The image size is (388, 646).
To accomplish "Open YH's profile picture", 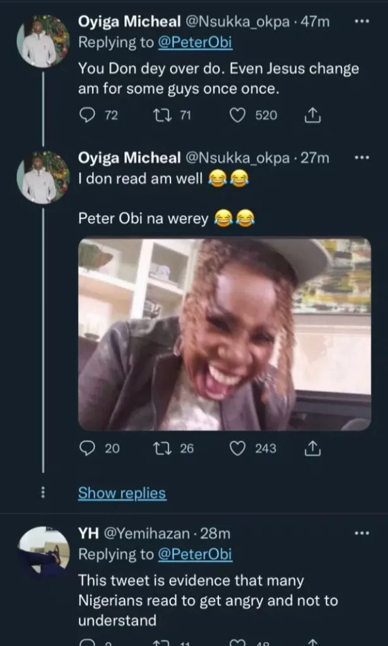I will pyautogui.click(x=43, y=551).
